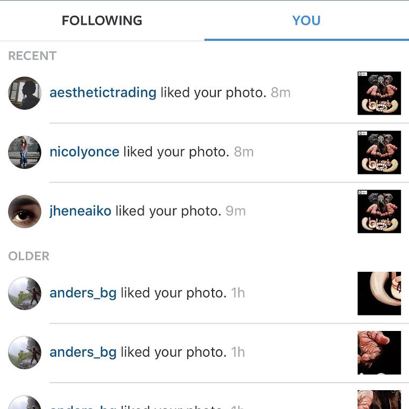Screen dimensions: 409x409
Task: View photo thumbnail liked by jheneaiko
Action: tap(379, 211)
